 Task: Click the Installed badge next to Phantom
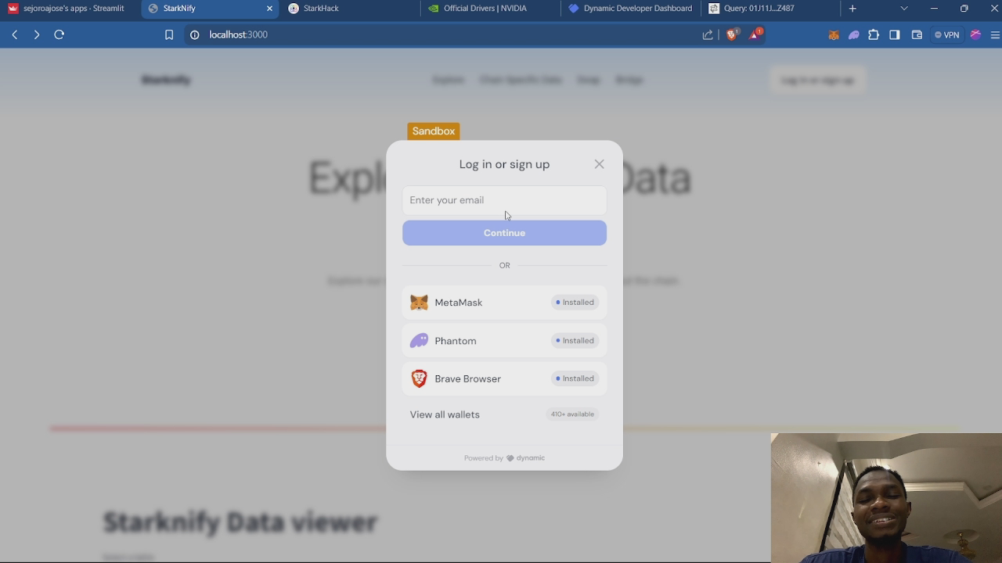(x=575, y=341)
